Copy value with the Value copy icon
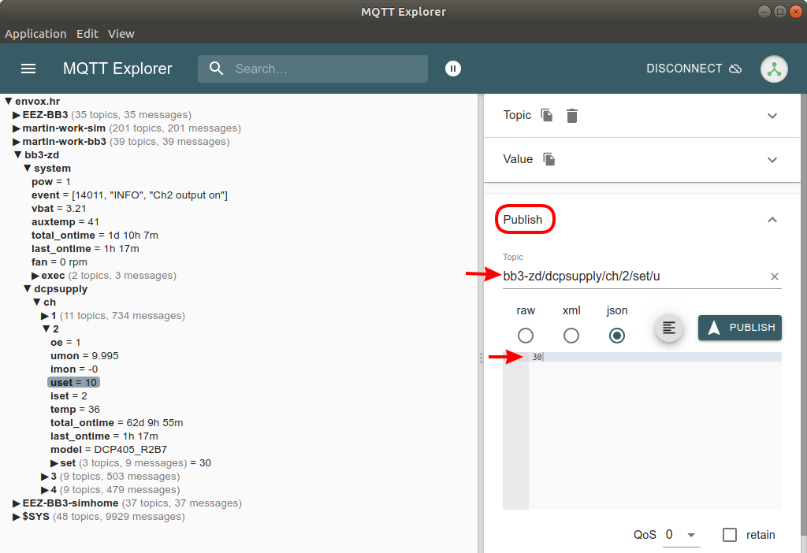This screenshot has height=553, width=807. pos(549,159)
